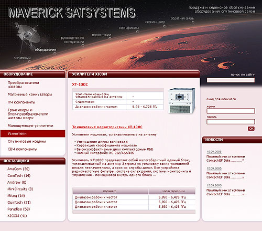Click 'Уменьшение длины волновода' bullet text
This screenshot has width=262, height=231.
tap(102, 142)
